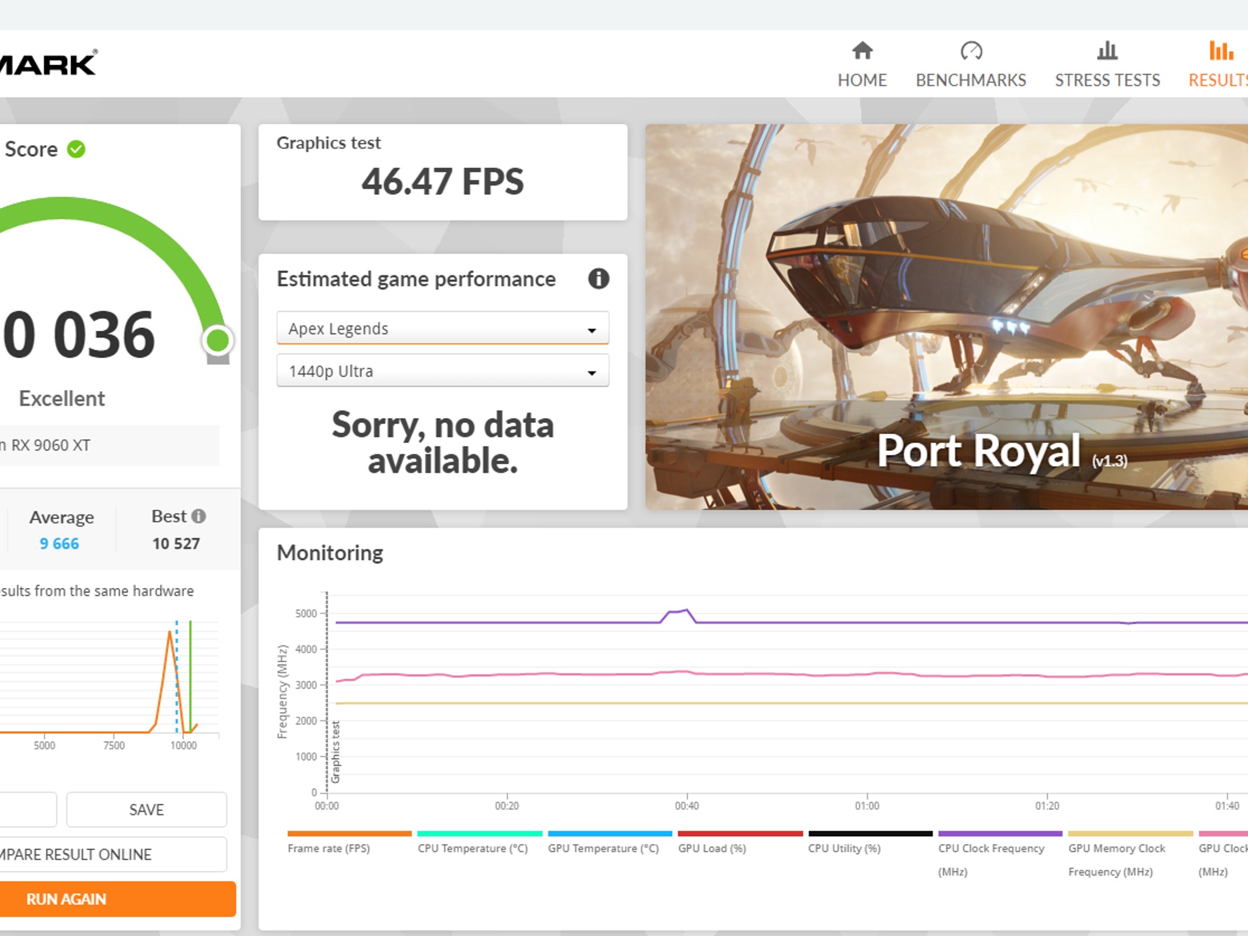Image resolution: width=1248 pixels, height=936 pixels.
Task: Toggle the CPU Temperature legend swatch
Action: [480, 834]
